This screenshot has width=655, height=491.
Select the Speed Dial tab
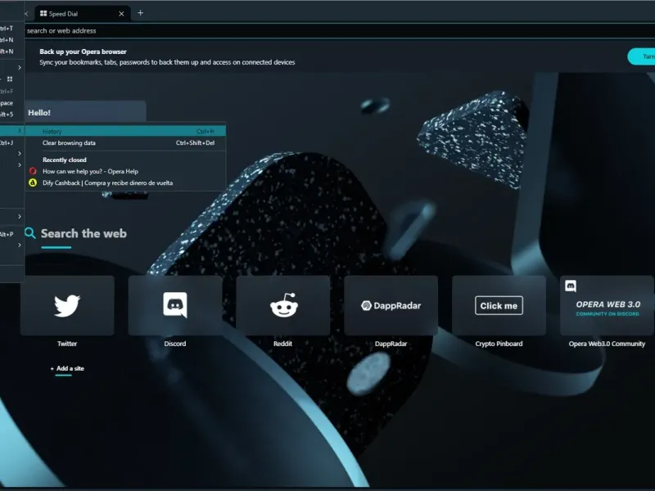(x=83, y=14)
